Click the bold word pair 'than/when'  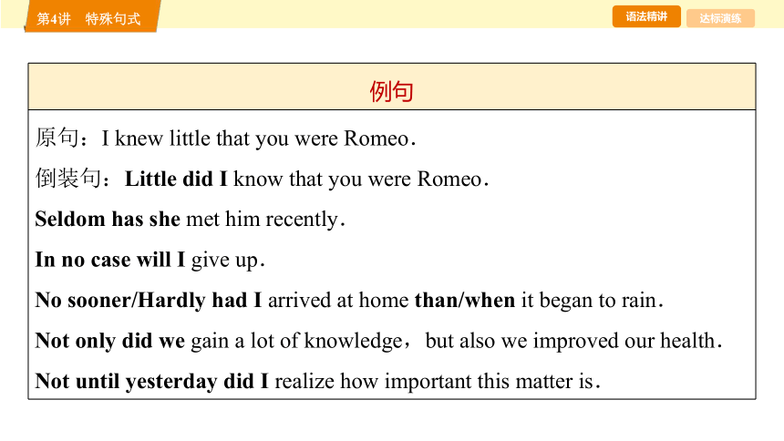[x=465, y=300]
